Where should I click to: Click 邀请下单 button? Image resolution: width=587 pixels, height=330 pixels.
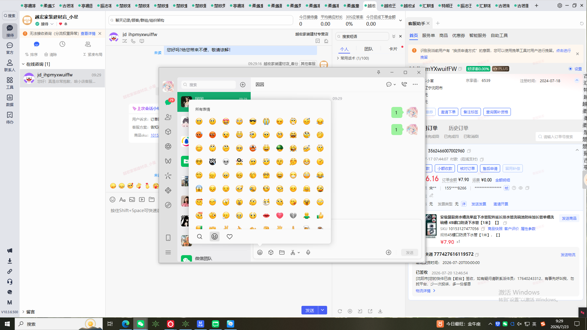(448, 112)
